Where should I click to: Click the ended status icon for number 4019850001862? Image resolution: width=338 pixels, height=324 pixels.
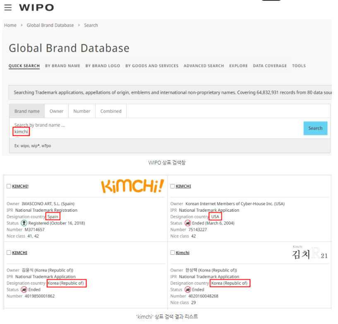(24, 290)
